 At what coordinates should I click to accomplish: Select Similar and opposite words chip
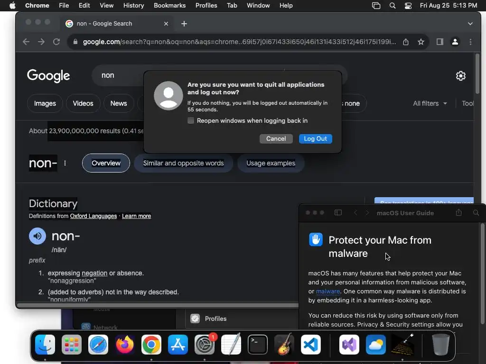pyautogui.click(x=184, y=163)
